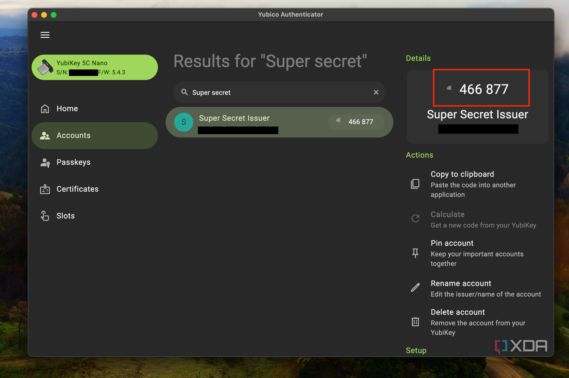Click the Certificates badge icon
Viewport: 569px width, 378px height.
point(45,189)
